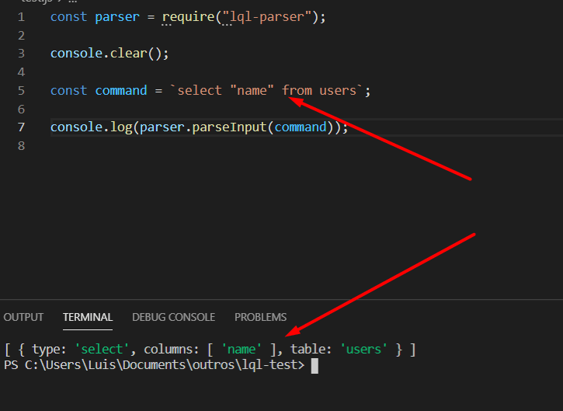Click the command argument on line 7

point(301,127)
